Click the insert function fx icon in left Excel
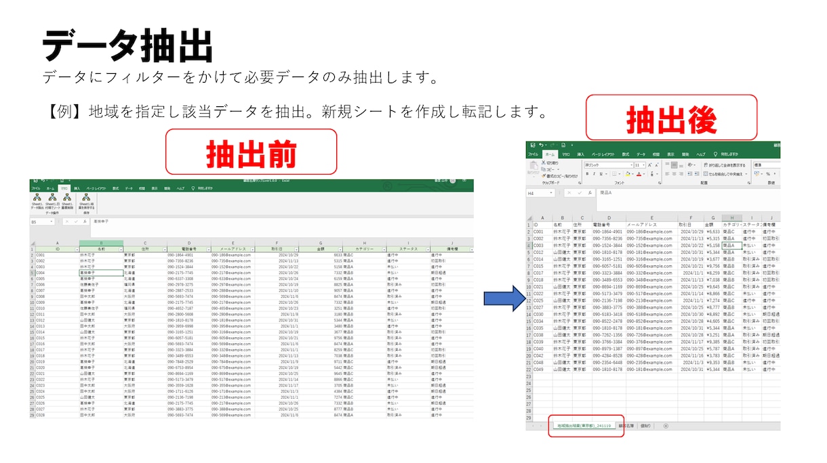 pyautogui.click(x=85, y=221)
